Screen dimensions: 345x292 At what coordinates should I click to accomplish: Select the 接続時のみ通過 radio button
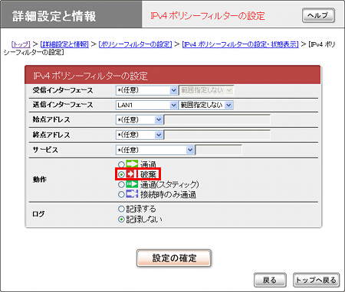tap(121, 195)
